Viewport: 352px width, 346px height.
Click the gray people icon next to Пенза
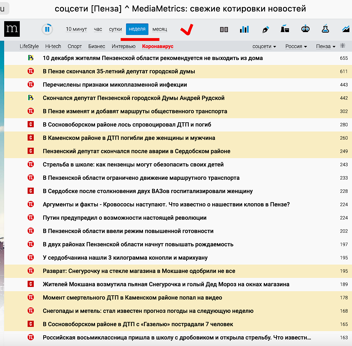343,45
